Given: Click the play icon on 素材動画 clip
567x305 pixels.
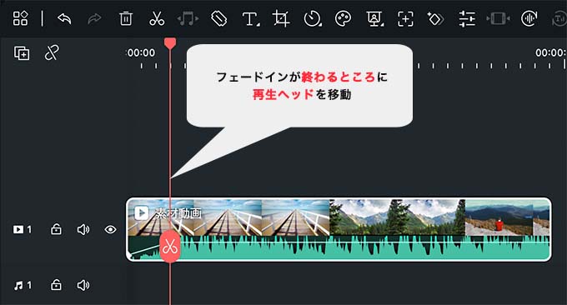Looking at the screenshot, I should (x=142, y=212).
